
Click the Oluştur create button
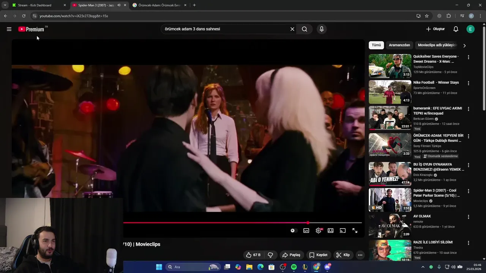coord(435,29)
